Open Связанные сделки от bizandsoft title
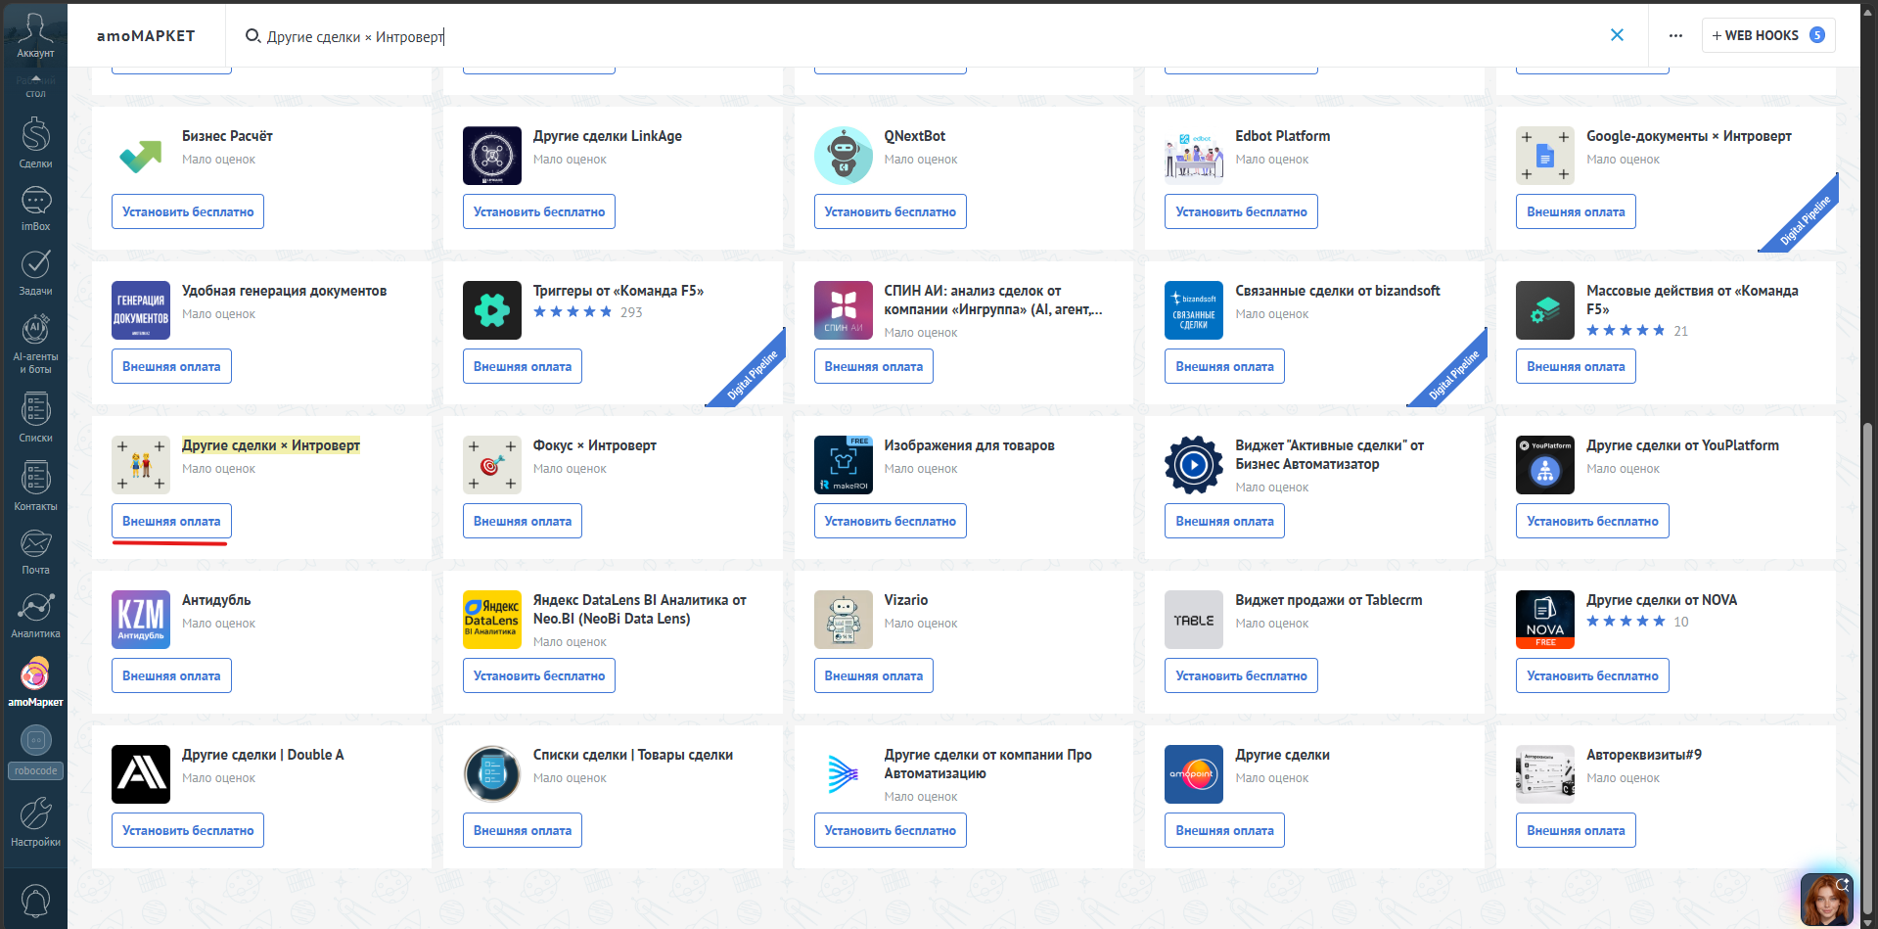 click(1337, 291)
